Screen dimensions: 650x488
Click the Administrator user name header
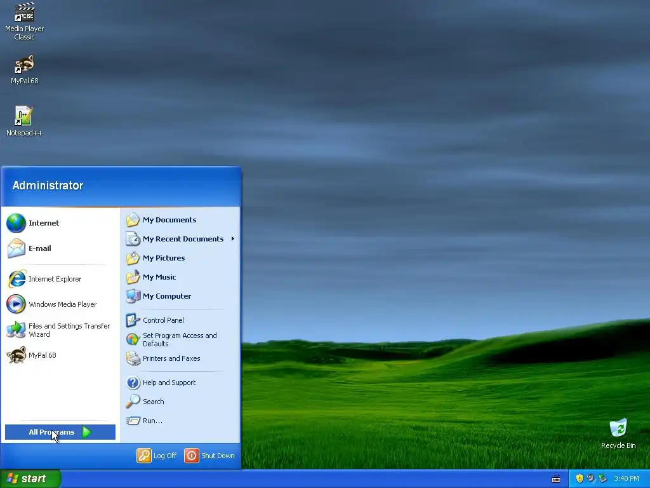[48, 186]
